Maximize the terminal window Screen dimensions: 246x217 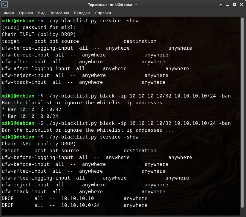pyautogui.click(x=234, y=4)
